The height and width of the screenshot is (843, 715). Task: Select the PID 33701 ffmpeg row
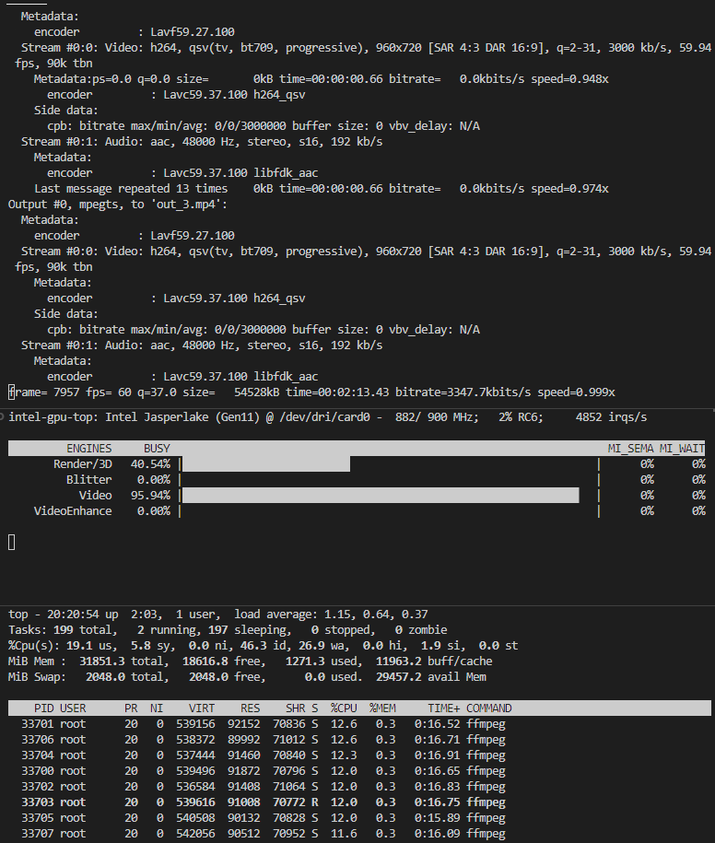click(x=264, y=723)
